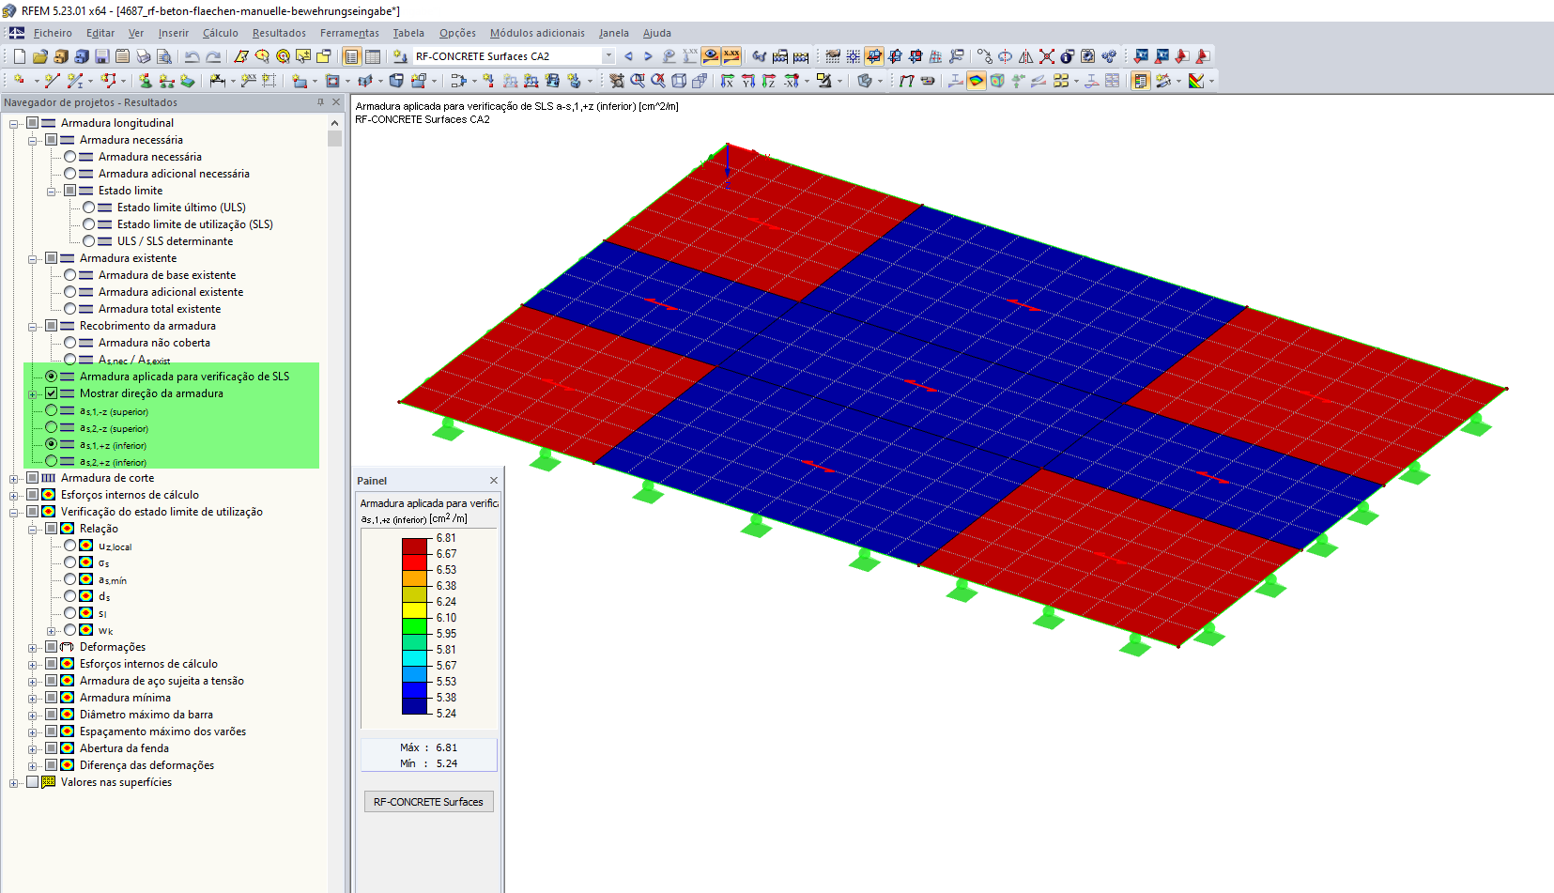
Task: Select Armadura total existente radio option
Action: pyautogui.click(x=70, y=309)
